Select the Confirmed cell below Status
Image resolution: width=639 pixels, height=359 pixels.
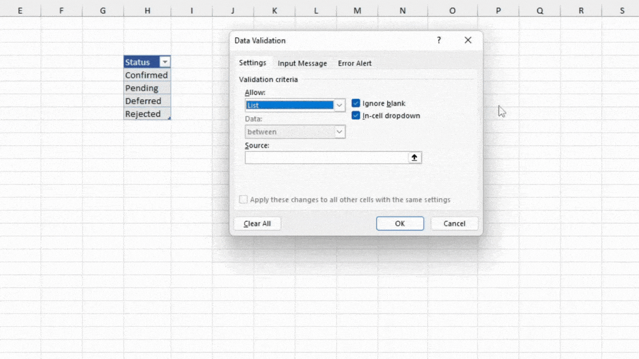(x=146, y=75)
